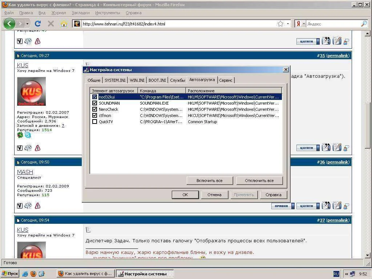The width and height of the screenshot is (372, 279).
Task: Expand hidden tray icons with the « chevron
Action: (346, 274)
